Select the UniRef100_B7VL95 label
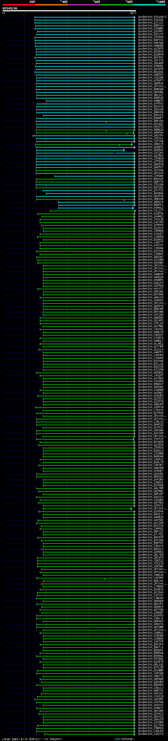This screenshot has height=741, width=168. [151, 667]
